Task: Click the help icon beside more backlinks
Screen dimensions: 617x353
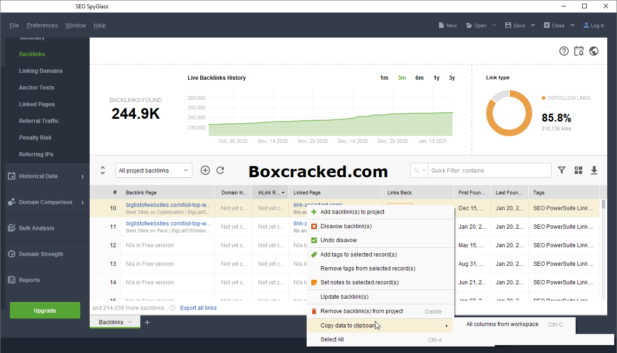Action: click(x=172, y=308)
